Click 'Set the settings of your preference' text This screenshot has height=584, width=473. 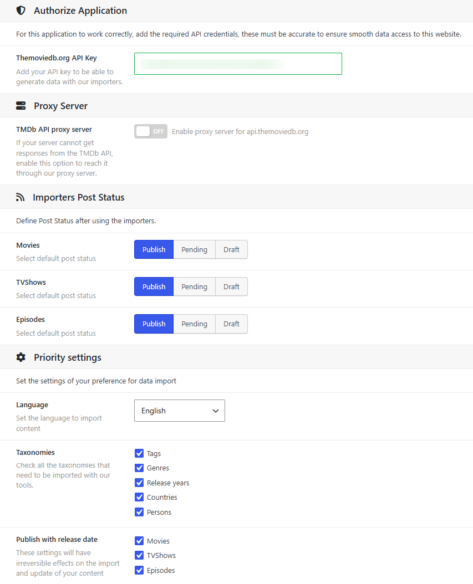(96, 381)
